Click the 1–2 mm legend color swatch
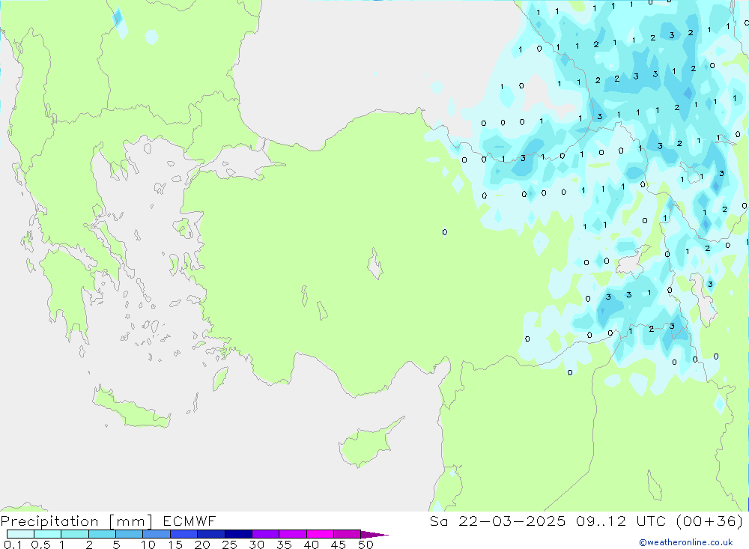This screenshot has width=749, height=549. pyautogui.click(x=75, y=534)
